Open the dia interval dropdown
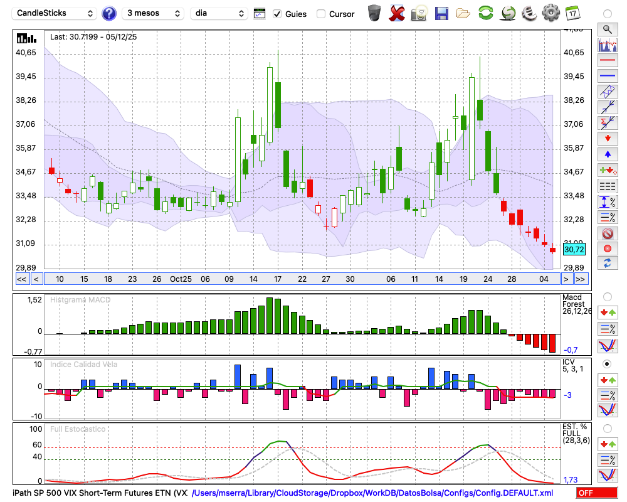The width and height of the screenshot is (627, 502). pos(219,13)
